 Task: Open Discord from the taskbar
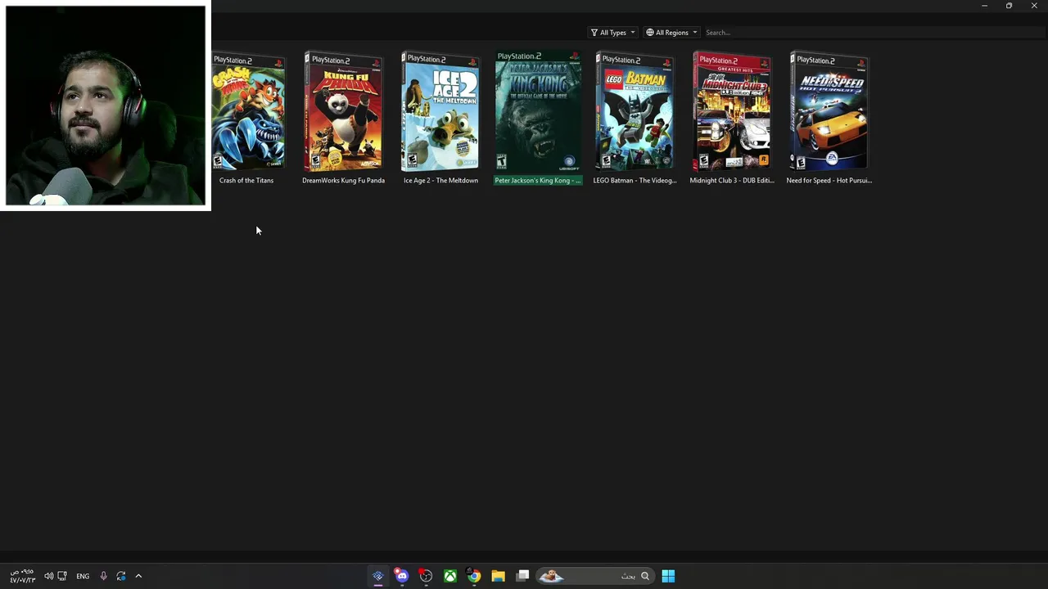[401, 576]
